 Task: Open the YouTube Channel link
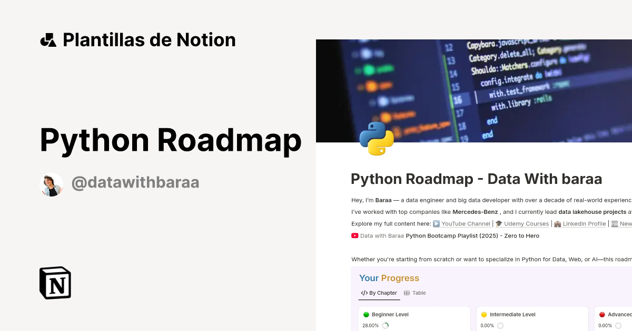(x=465, y=224)
